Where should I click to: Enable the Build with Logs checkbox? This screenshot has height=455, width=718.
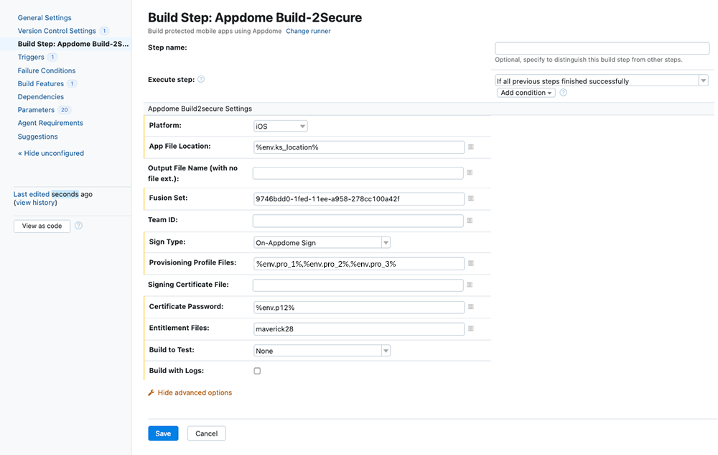257,371
